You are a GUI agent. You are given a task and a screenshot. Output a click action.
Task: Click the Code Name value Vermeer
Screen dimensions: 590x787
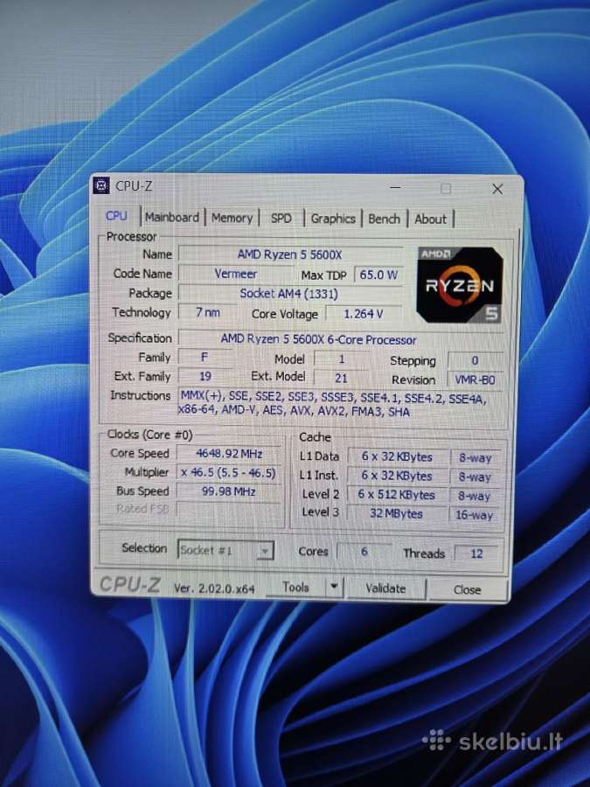click(236, 274)
